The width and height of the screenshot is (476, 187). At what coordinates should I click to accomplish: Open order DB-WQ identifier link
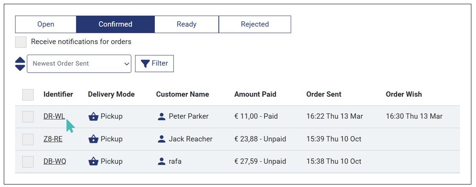point(55,161)
